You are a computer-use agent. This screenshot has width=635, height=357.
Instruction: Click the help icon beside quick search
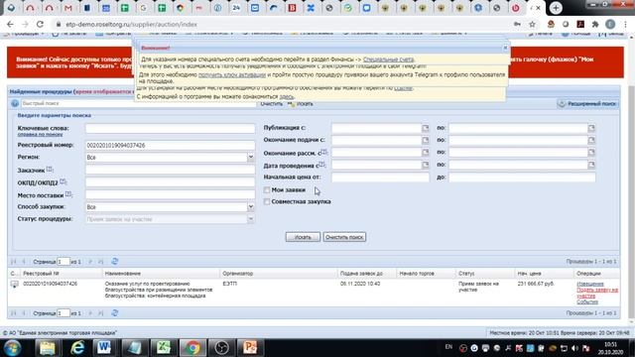coord(15,103)
